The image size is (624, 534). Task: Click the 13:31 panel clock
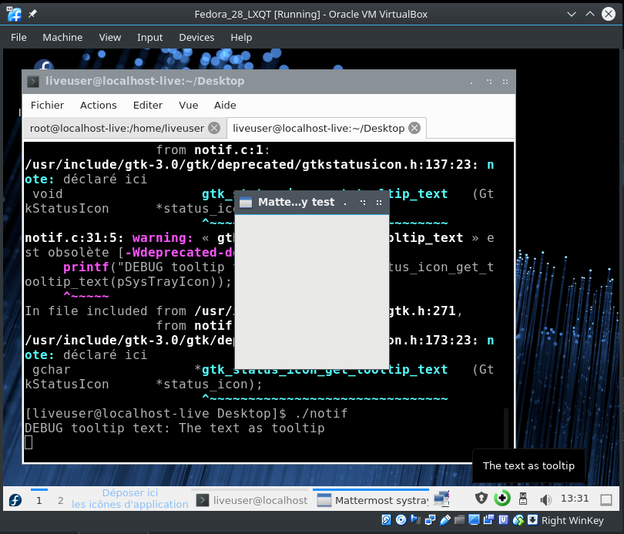tap(575, 499)
